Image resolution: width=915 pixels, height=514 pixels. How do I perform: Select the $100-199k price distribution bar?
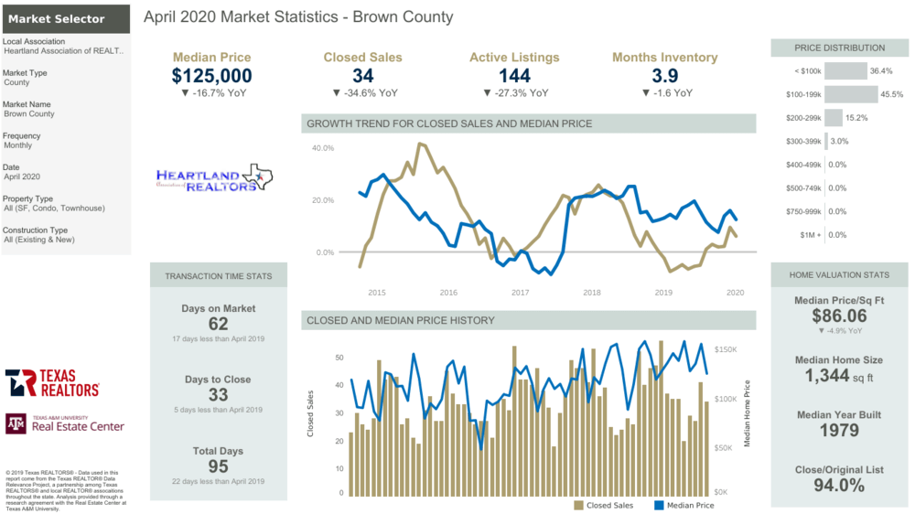(x=851, y=94)
